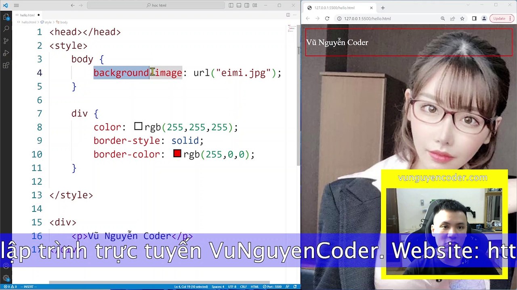Change the HTML language mode
Viewport: 517px width, 290px height.
[x=254, y=287]
